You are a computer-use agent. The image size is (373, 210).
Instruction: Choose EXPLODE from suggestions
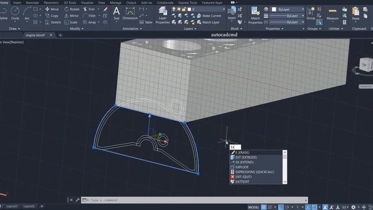[x=256, y=167]
